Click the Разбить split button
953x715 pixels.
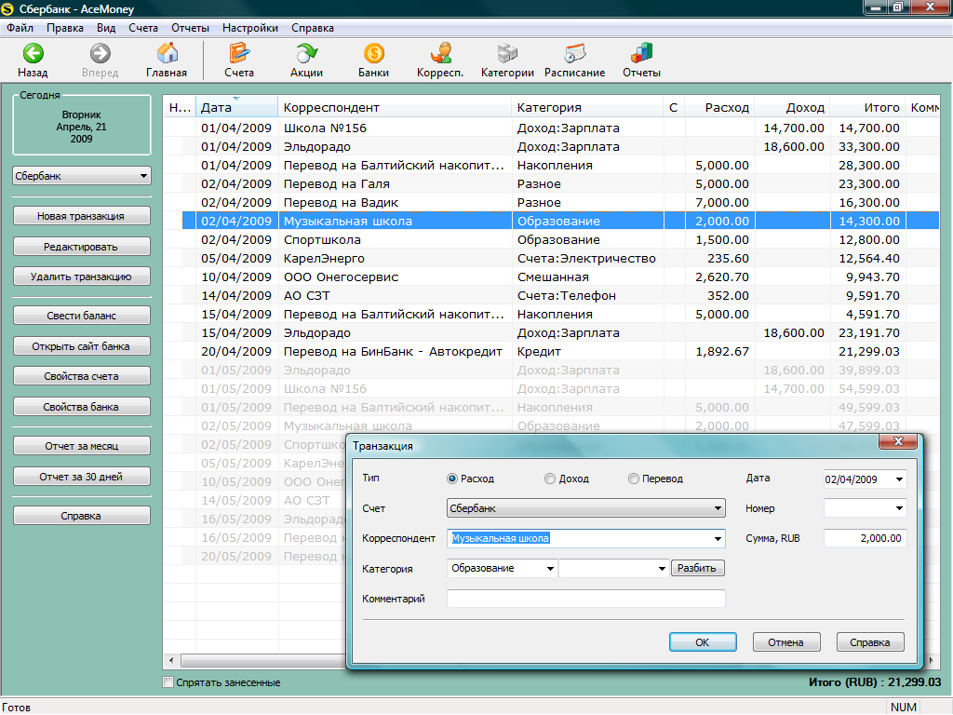coord(697,568)
